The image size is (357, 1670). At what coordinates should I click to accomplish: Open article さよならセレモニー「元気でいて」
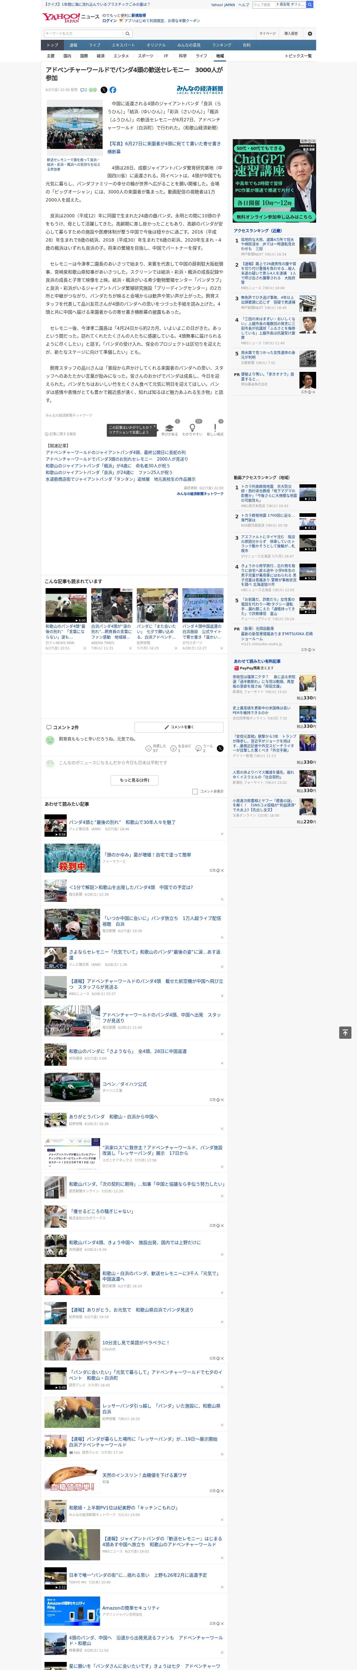coord(145,955)
